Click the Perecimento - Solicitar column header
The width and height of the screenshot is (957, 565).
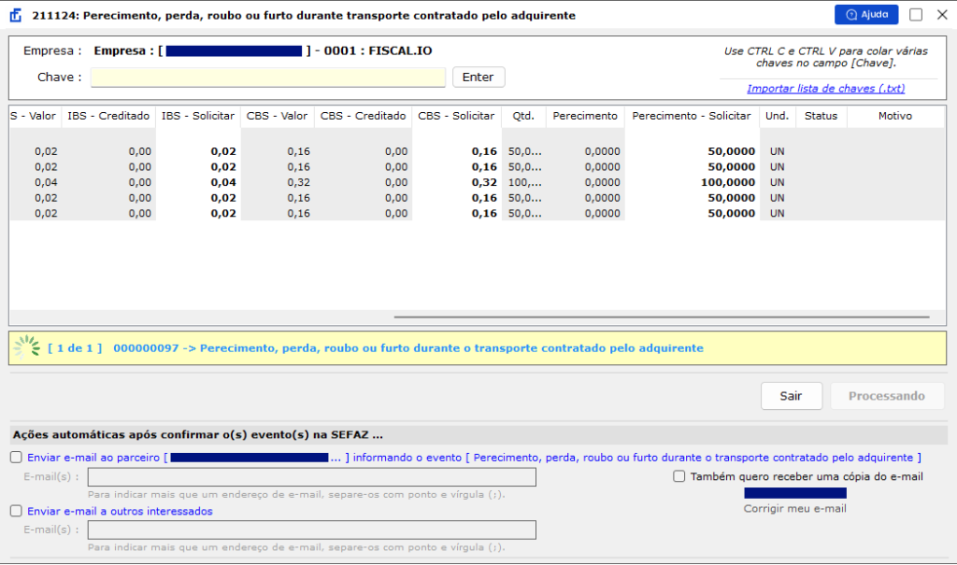pos(692,116)
